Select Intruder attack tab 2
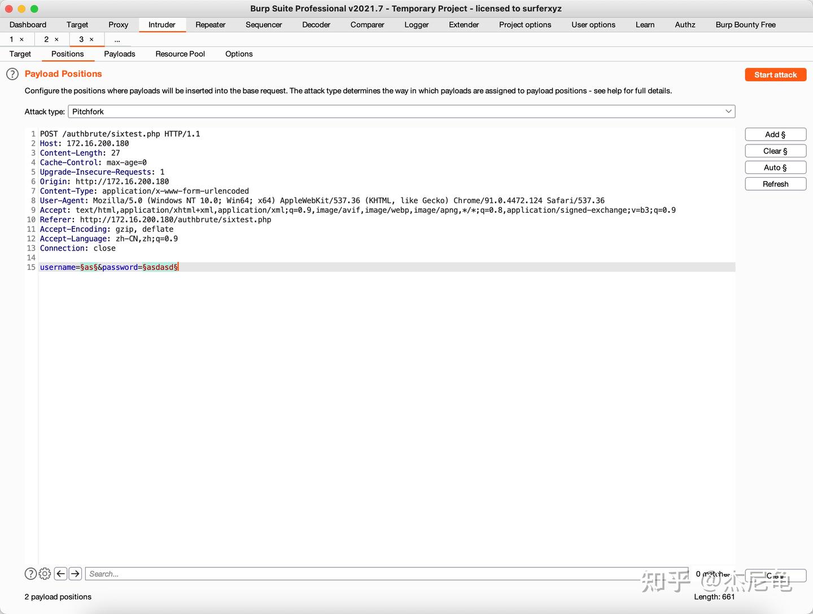 [x=46, y=40]
